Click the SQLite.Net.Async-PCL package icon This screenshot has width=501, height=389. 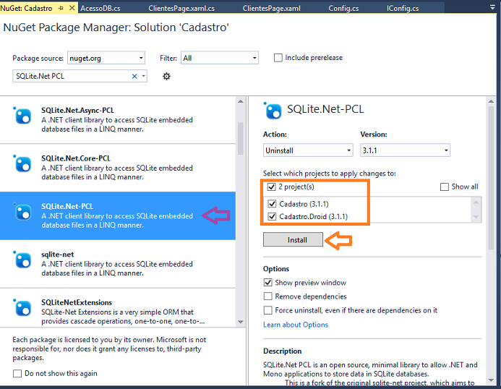point(22,115)
